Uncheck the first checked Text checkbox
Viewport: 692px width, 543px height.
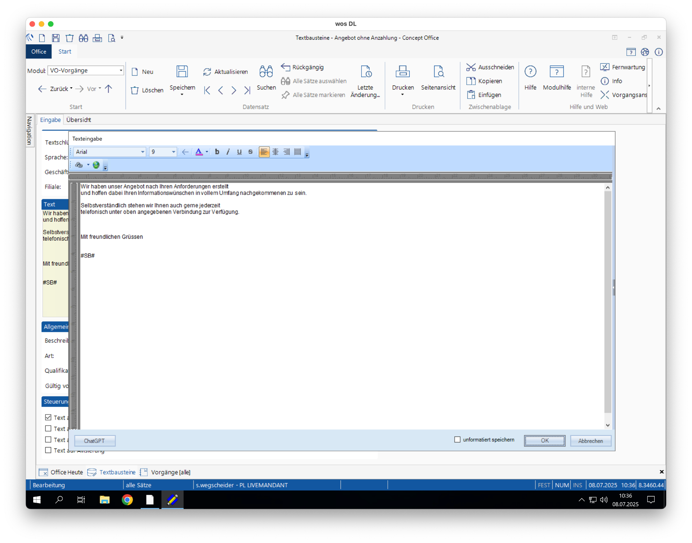coord(48,417)
